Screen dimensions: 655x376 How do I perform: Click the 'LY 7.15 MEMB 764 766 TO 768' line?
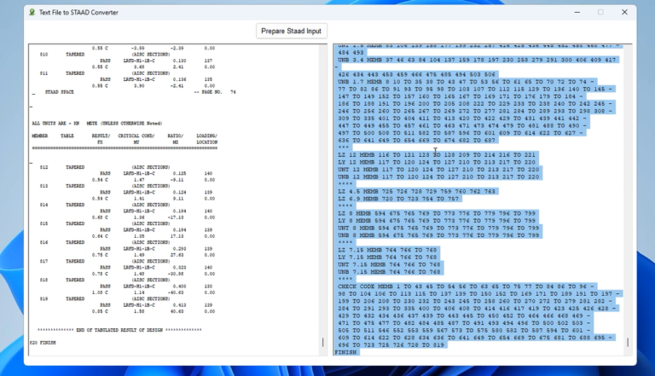coord(387,257)
